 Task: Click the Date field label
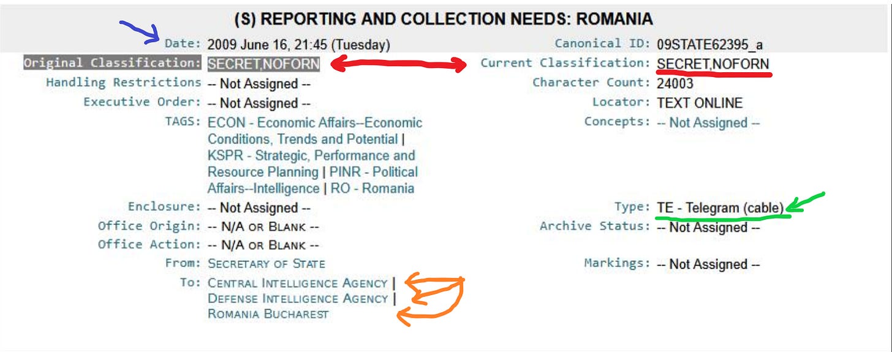coord(183,43)
